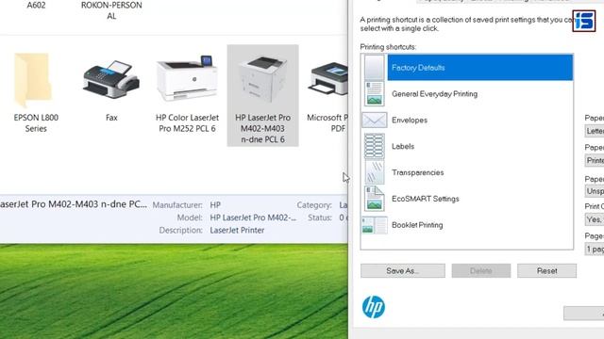Click the Reset button
The width and height of the screenshot is (604, 339).
(546, 270)
